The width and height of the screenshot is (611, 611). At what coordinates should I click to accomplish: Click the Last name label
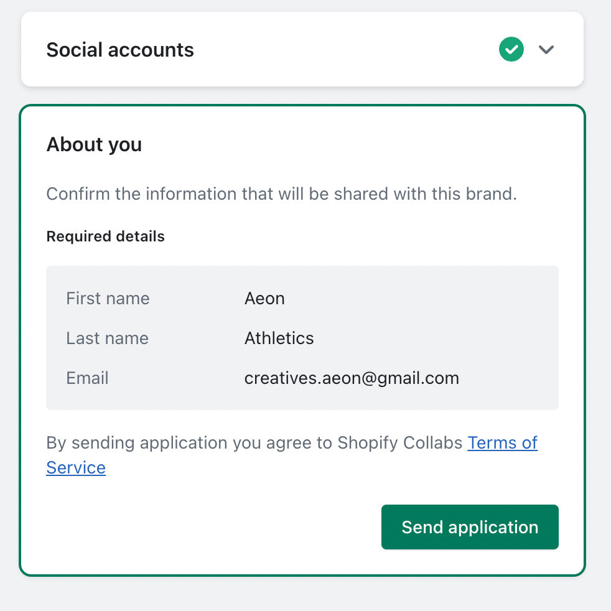tap(107, 338)
